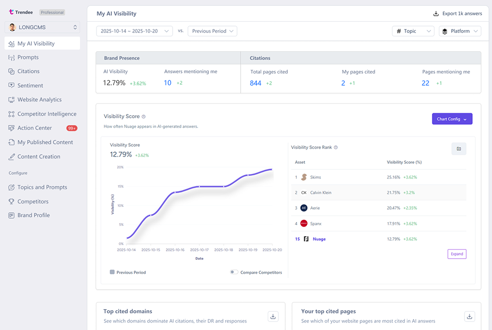Click the Calvin Klein CK logo
492x330 pixels.
(x=304, y=193)
